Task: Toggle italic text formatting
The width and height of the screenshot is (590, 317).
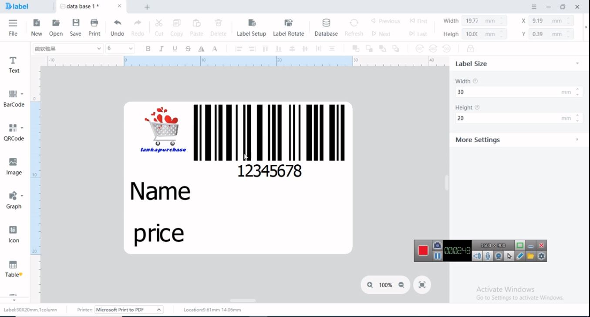Action: [162, 49]
